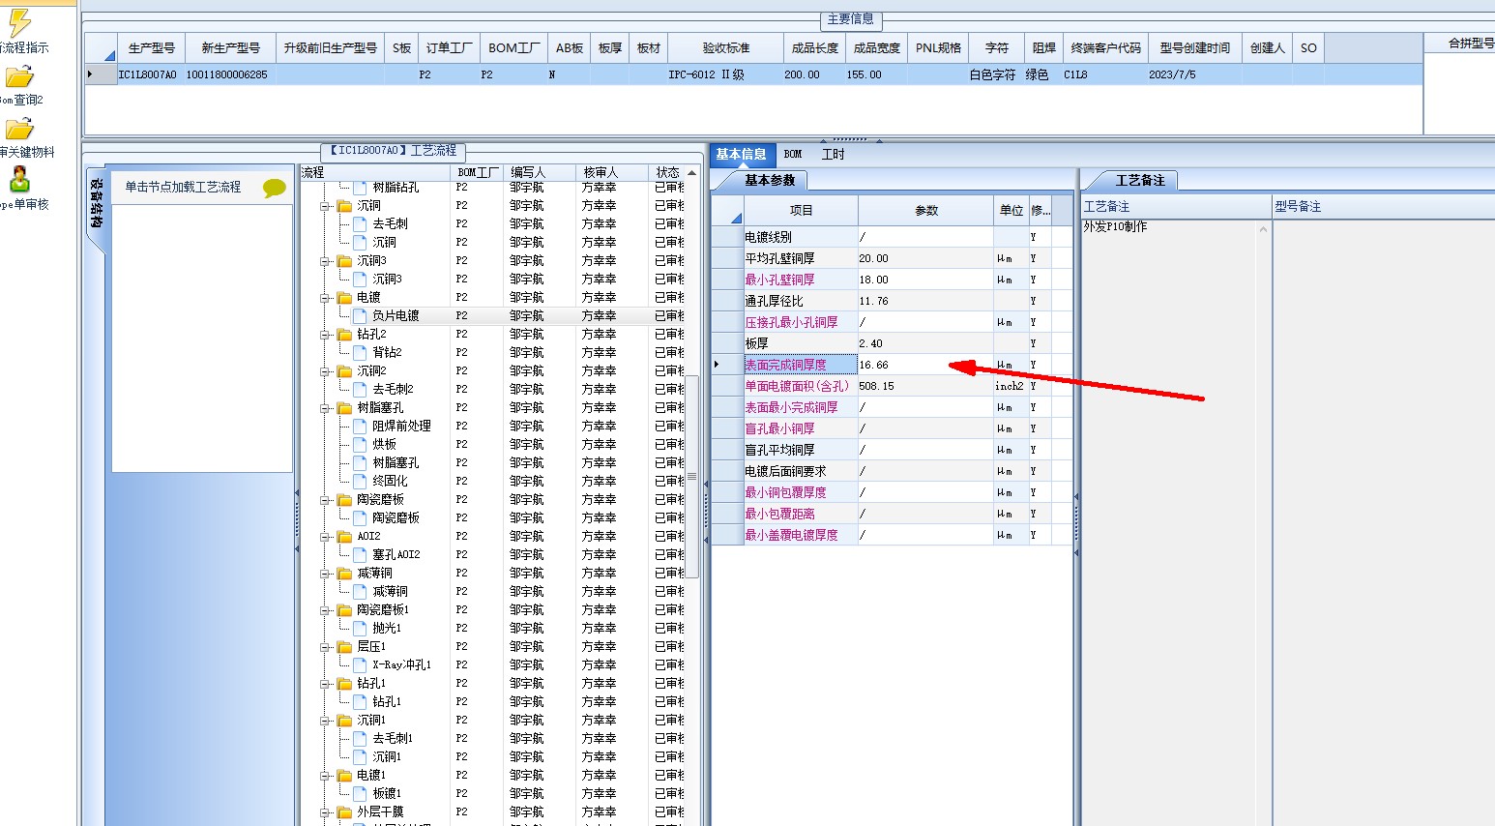Switch to the 工时 tab

tap(833, 155)
